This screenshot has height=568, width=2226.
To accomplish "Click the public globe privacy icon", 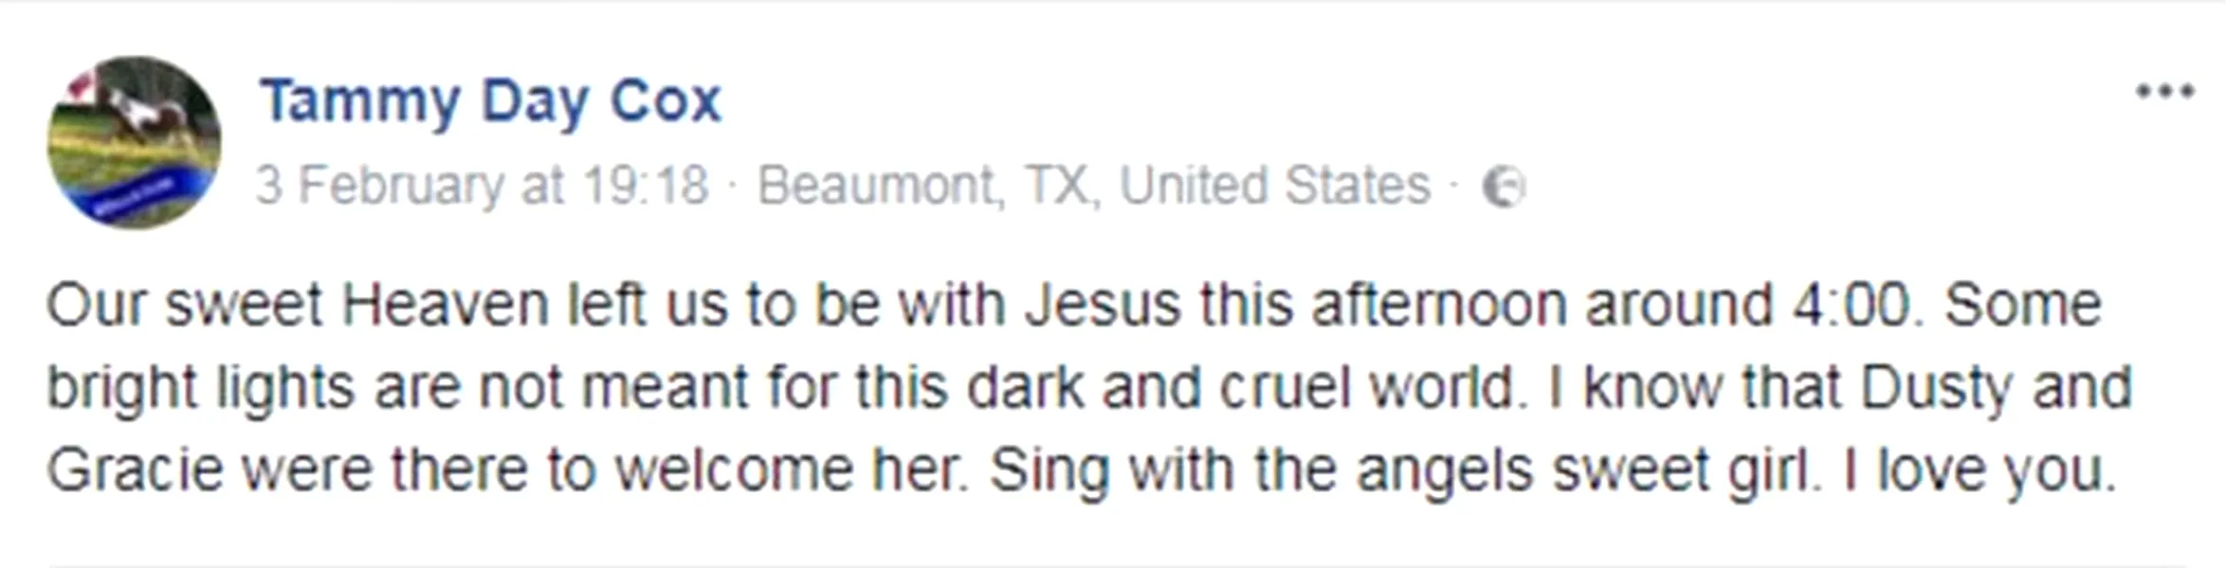I will coord(1504,186).
